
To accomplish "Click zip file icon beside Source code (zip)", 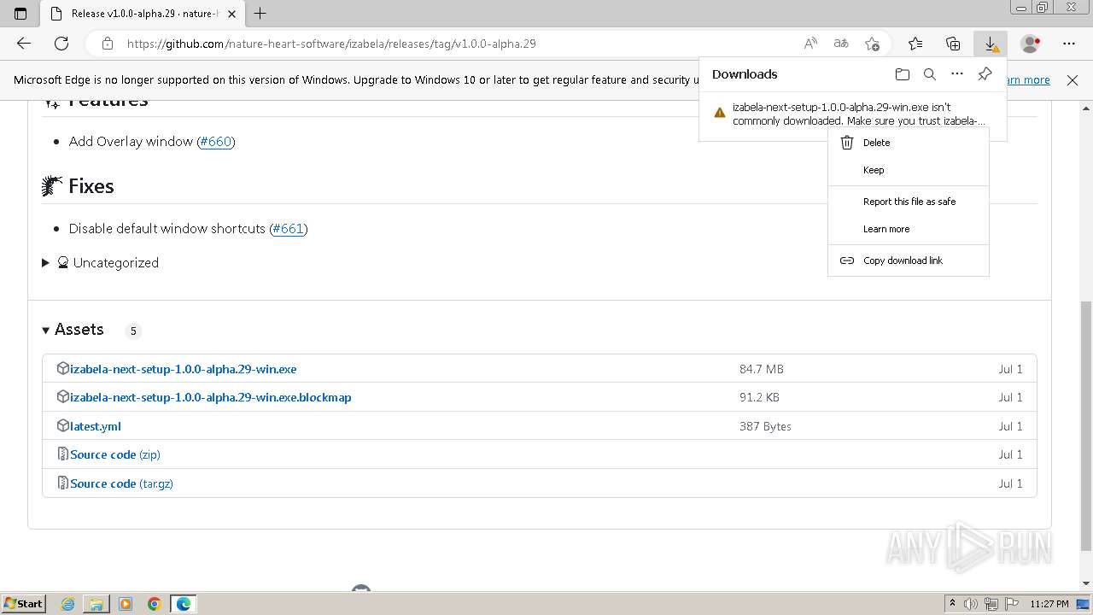I will click(x=62, y=454).
